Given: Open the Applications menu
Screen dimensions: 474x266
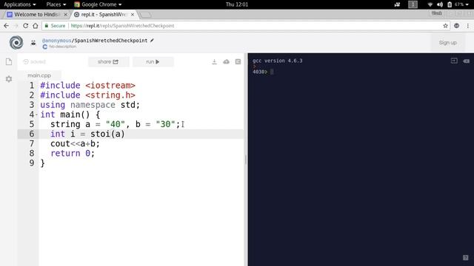Looking at the screenshot, I should click(x=20, y=4).
